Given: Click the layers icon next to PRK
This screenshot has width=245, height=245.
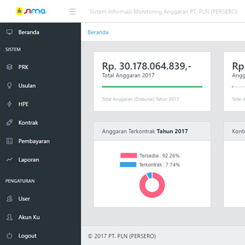Looking at the screenshot, I should [x=9, y=67].
